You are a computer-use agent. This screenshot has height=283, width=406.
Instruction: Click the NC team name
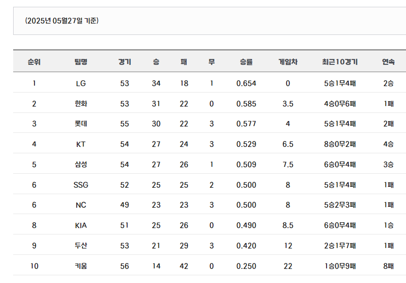[81, 205]
